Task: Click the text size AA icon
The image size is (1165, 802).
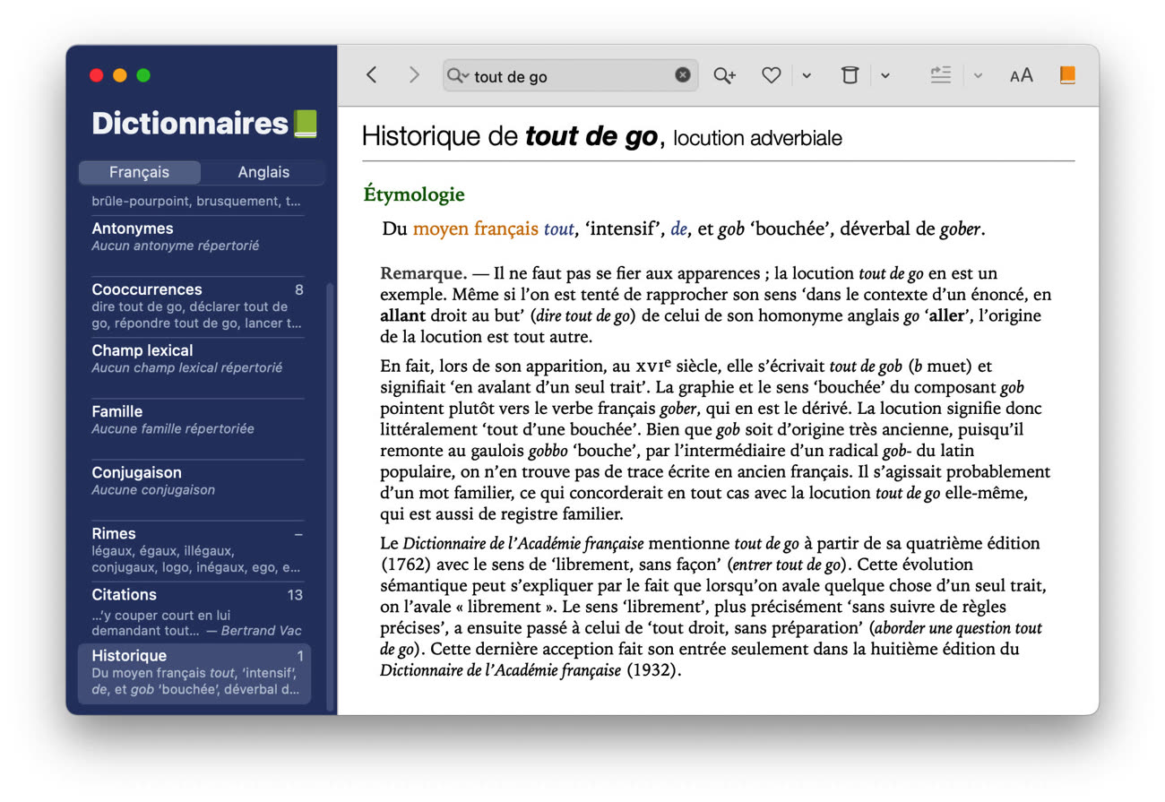Action: (x=1021, y=75)
